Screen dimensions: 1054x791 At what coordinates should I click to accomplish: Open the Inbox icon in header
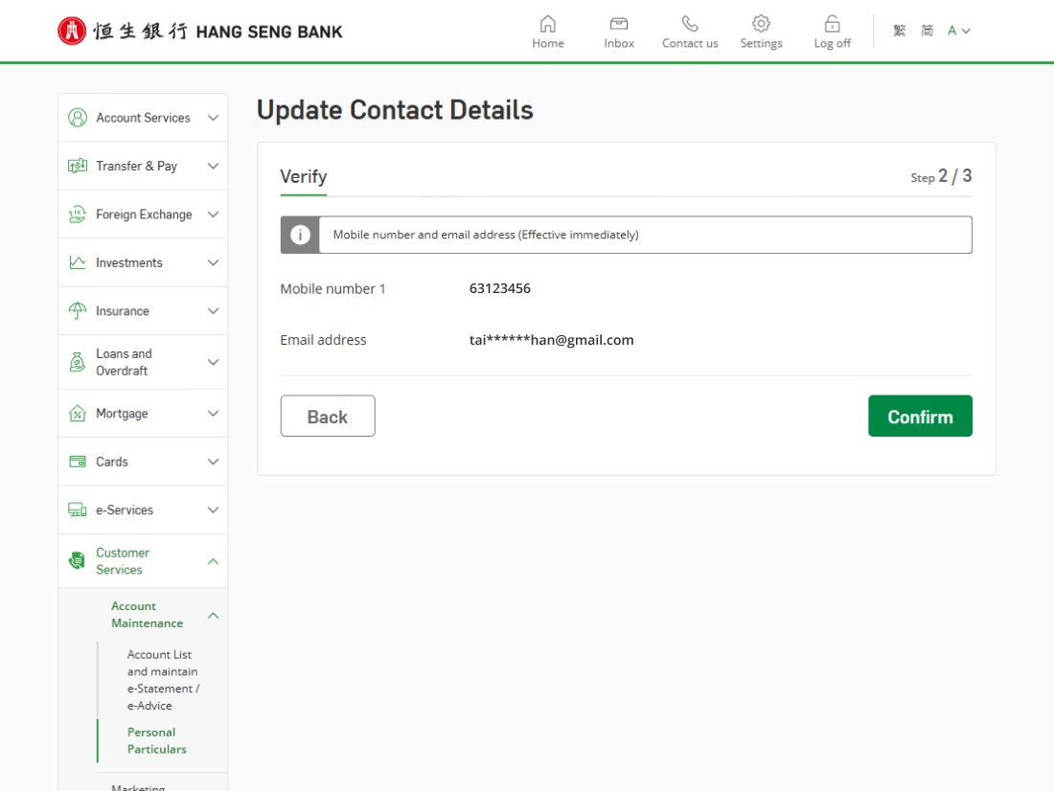(x=619, y=24)
